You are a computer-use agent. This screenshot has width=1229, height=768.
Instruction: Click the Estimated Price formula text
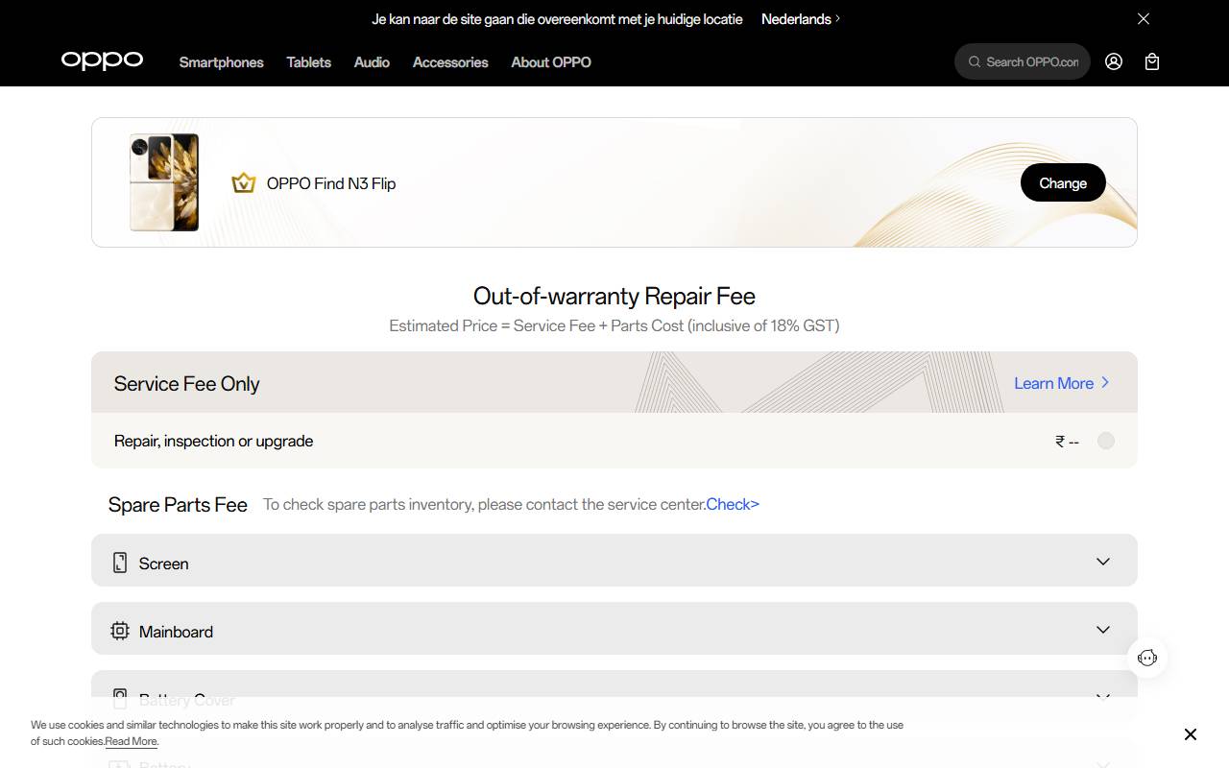(x=614, y=325)
